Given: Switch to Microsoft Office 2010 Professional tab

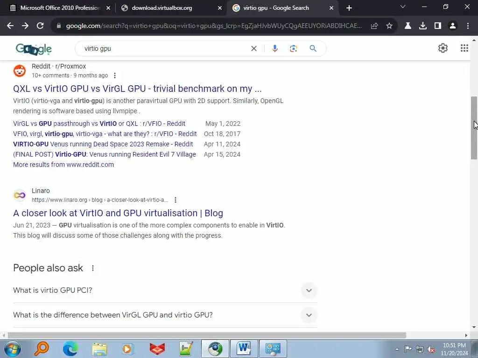Looking at the screenshot, I should [x=60, y=8].
